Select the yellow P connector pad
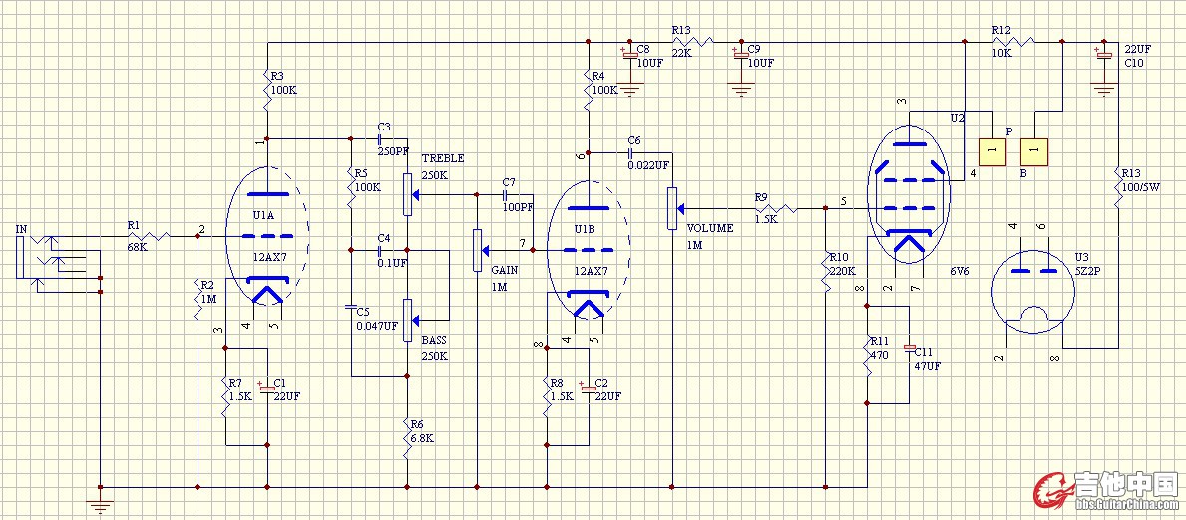The height and width of the screenshot is (520, 1186). point(990,151)
